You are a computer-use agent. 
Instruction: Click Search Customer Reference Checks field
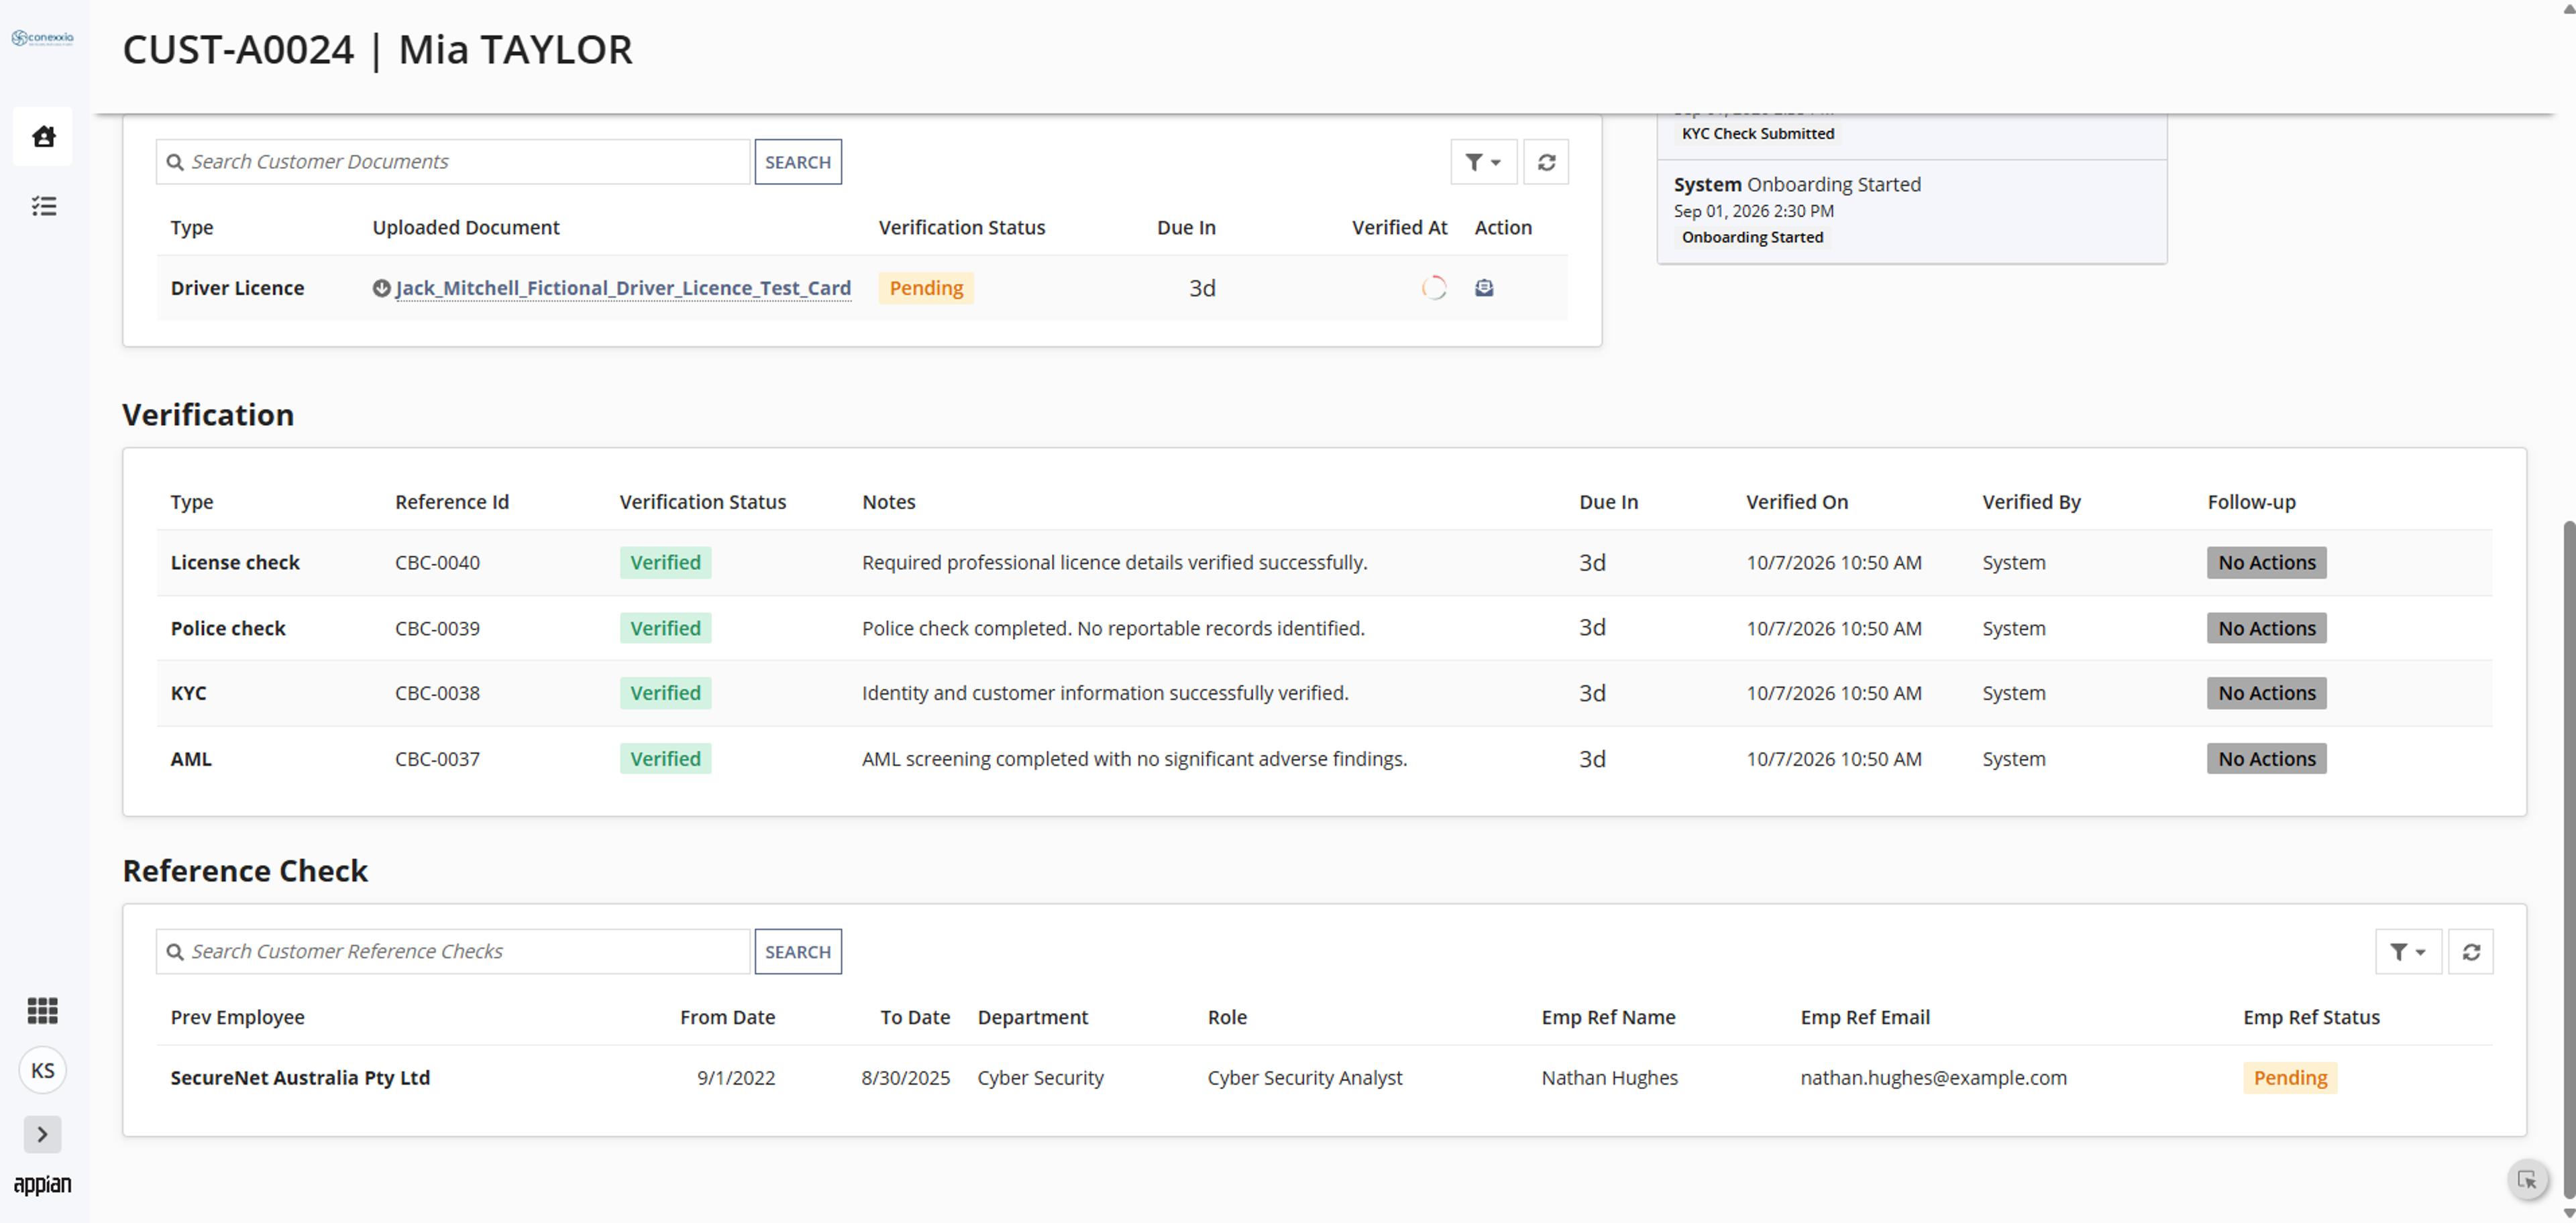coord(452,951)
